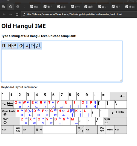Click the 'Unicode compliant!' instruction line
Screen dimensions: 137x146
click(39, 36)
